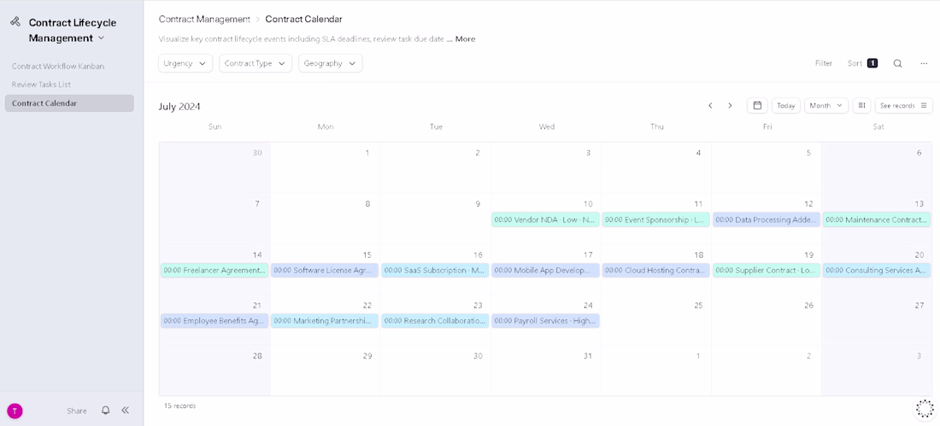This screenshot has height=426, width=940.
Task: Open the Geography filter dropdown
Action: [x=331, y=63]
